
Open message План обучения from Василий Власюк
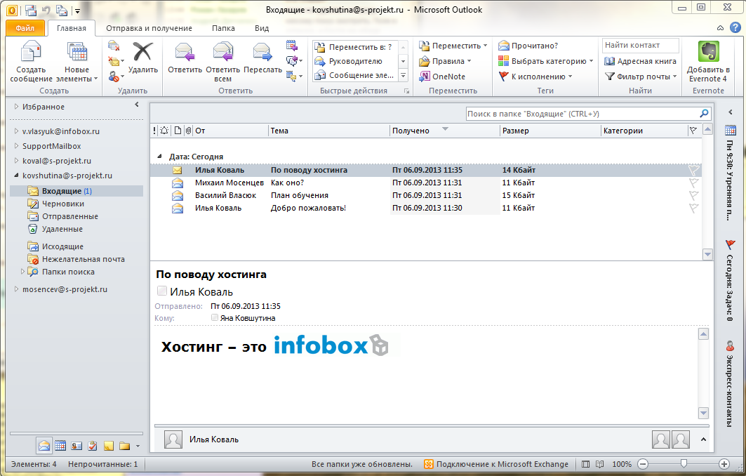tap(426, 195)
